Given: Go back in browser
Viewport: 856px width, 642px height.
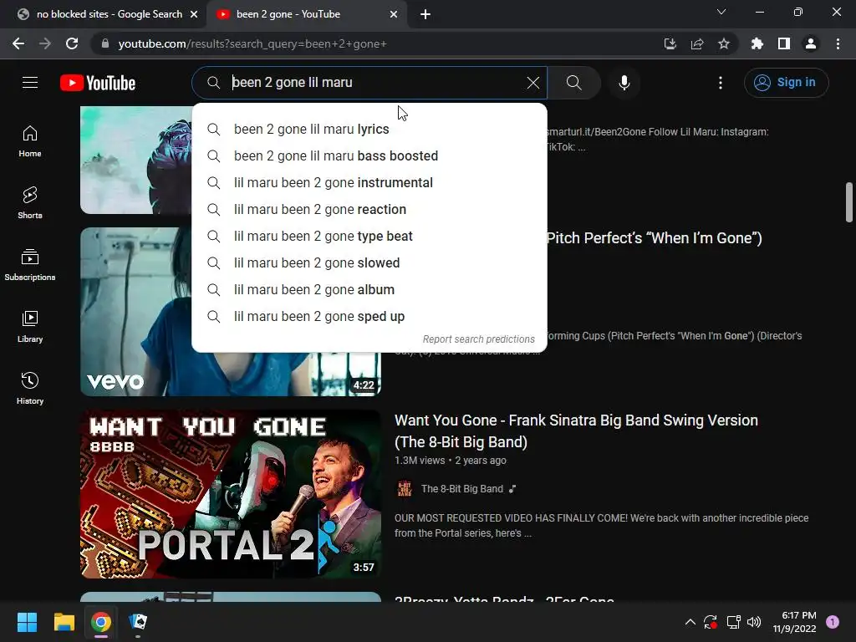Looking at the screenshot, I should point(18,43).
